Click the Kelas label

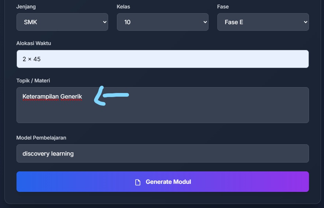124,7
